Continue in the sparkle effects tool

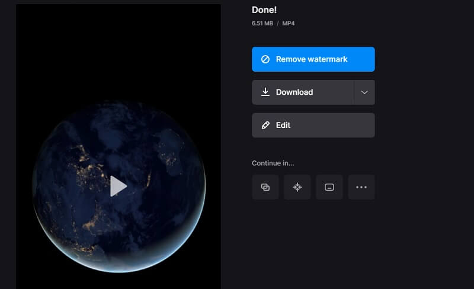297,187
